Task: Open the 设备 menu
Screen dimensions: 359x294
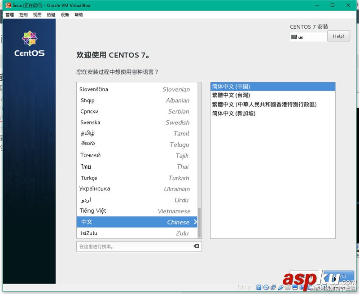Action: tap(65, 15)
